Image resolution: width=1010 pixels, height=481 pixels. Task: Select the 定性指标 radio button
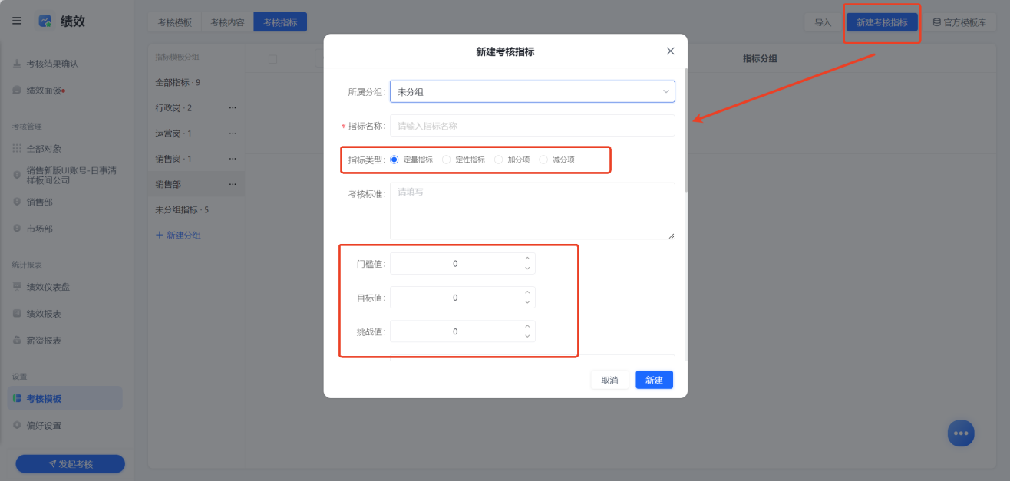(447, 160)
